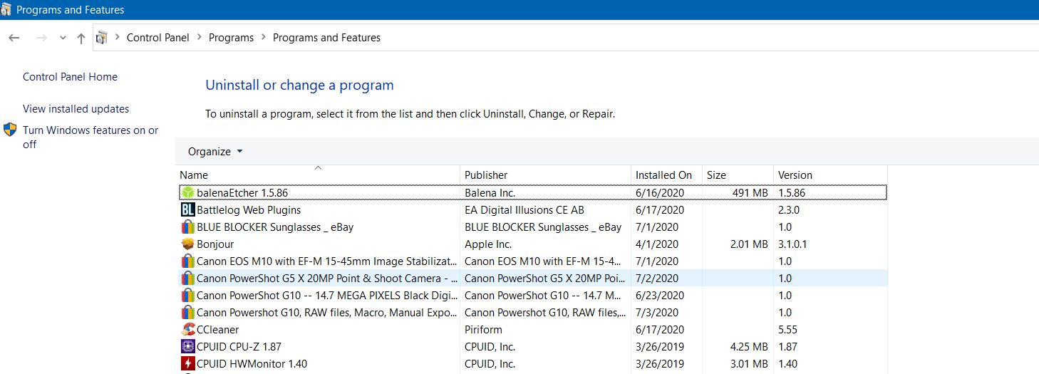Click the shield icon beside Turn Windows features
Viewport: 1039px width, 374px height.
tap(10, 130)
